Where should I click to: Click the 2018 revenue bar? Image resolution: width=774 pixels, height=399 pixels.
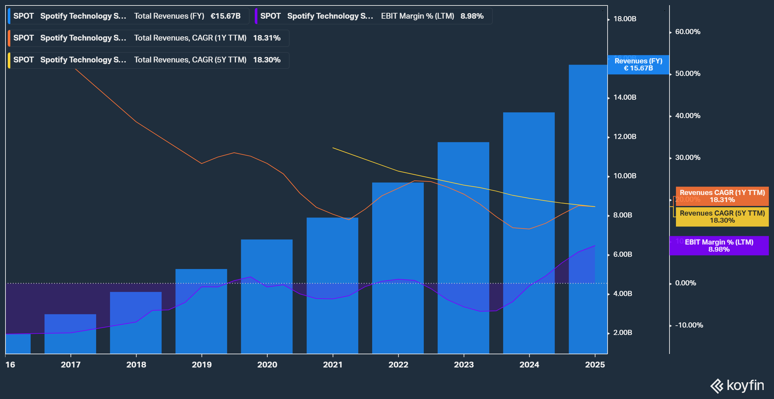tap(136, 323)
